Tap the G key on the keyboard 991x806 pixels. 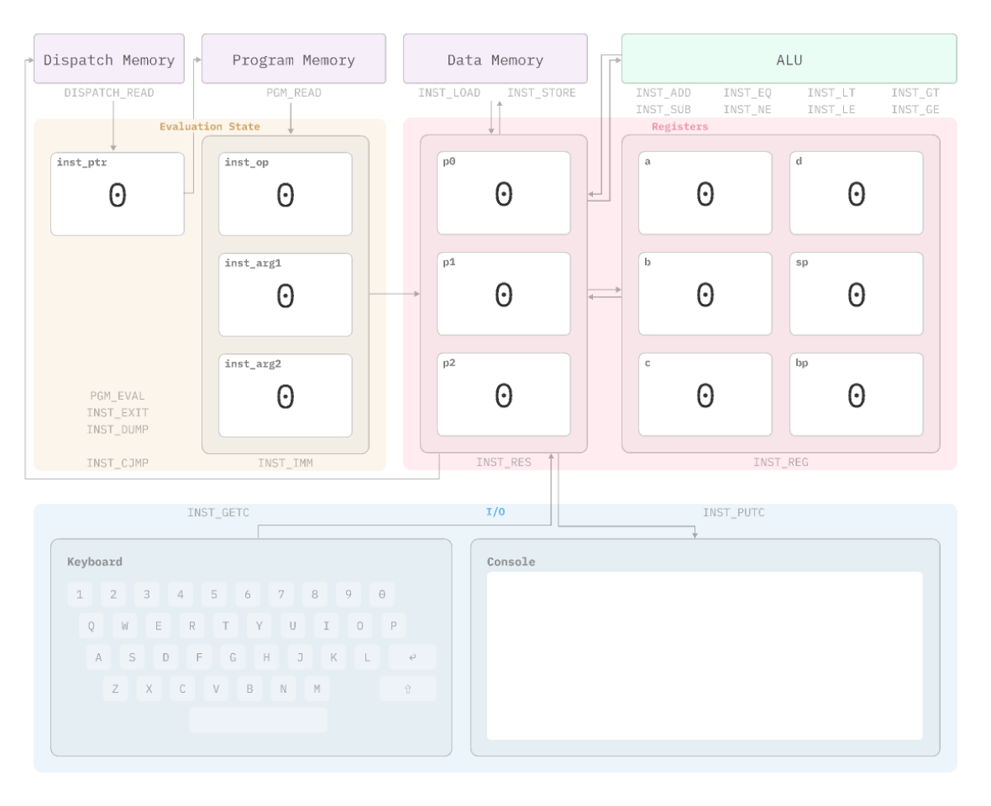tap(233, 657)
